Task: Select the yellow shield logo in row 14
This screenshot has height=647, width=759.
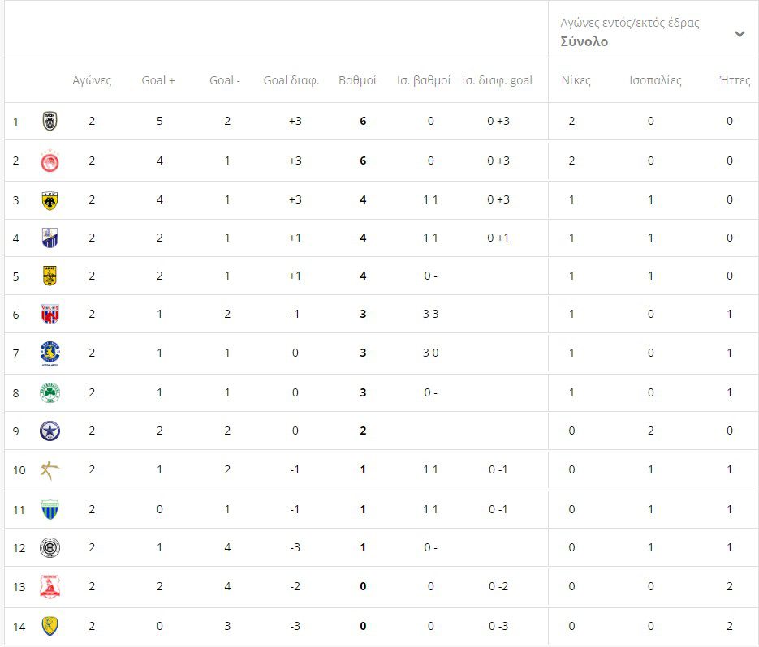Action: click(x=50, y=626)
